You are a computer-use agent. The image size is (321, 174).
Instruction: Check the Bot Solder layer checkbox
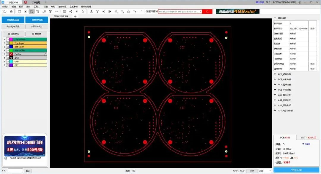click(8, 51)
